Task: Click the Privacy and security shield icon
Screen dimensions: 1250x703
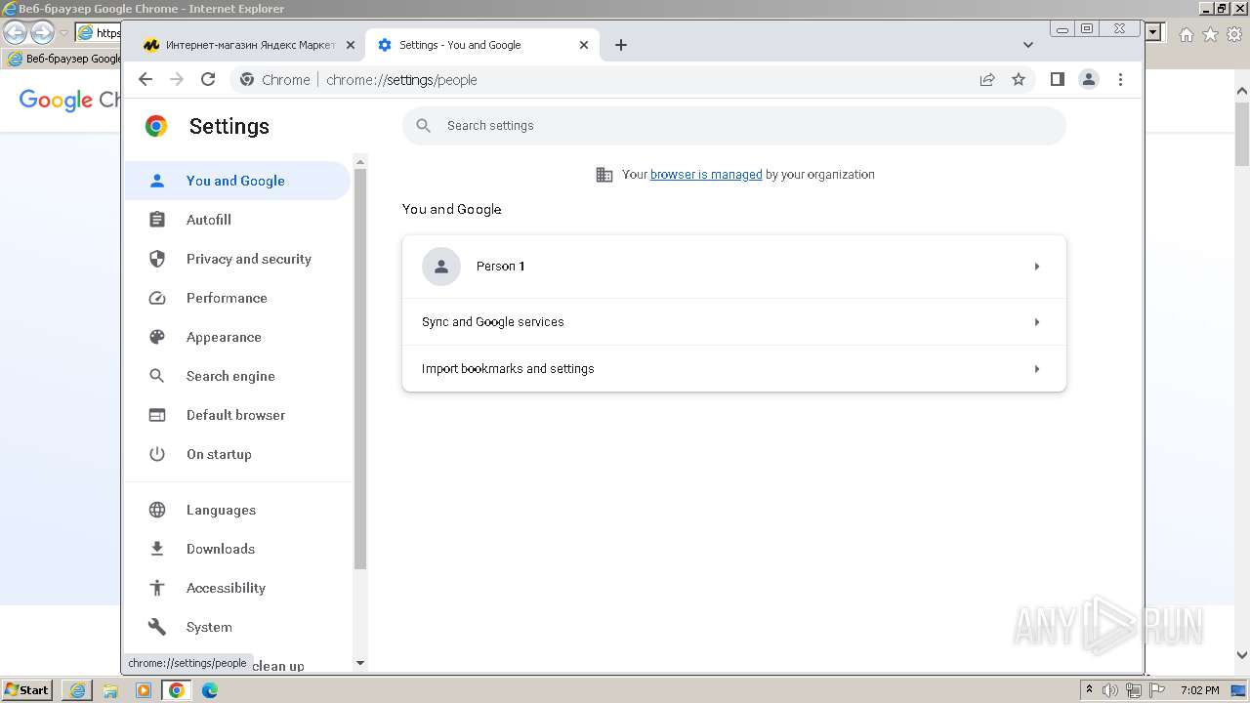Action: coord(157,259)
